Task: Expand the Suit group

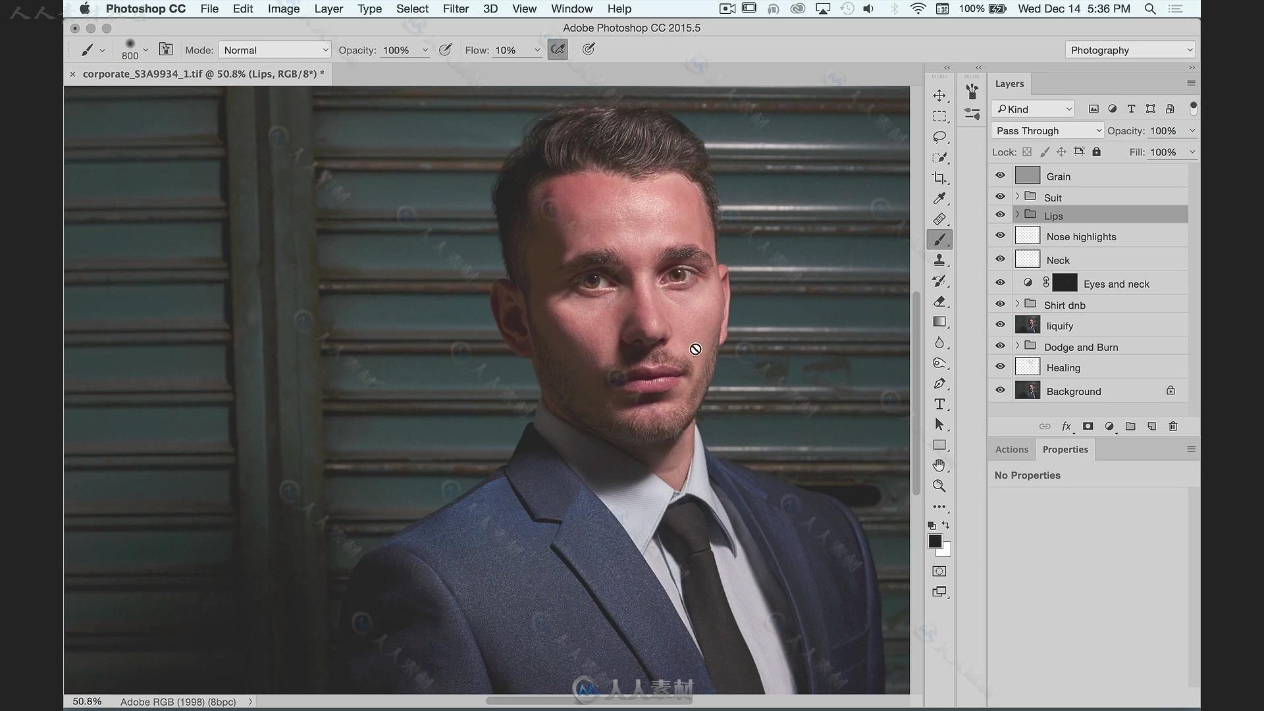Action: tap(1018, 196)
